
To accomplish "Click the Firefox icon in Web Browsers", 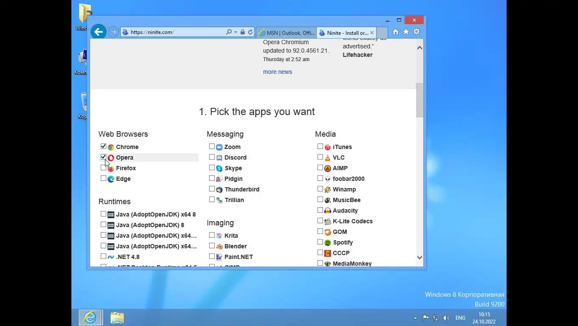I will click(111, 169).
